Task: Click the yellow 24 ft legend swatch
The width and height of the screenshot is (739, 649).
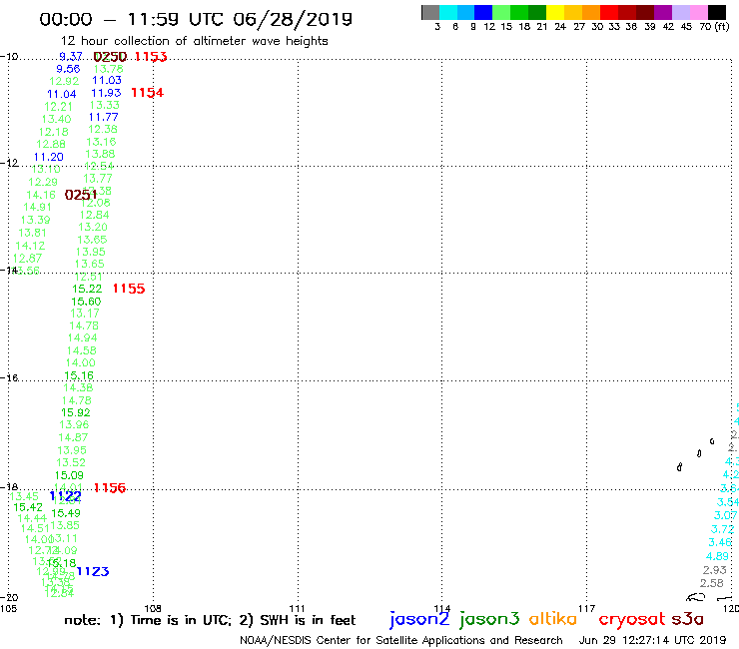Action: 555,12
